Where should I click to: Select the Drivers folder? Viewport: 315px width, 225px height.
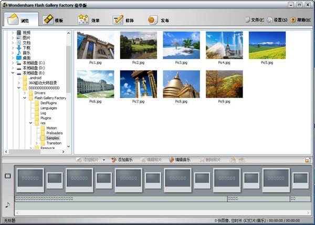click(x=40, y=93)
